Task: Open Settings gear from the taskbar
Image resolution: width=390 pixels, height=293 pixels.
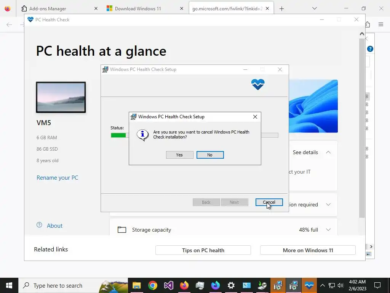Action: (231, 285)
